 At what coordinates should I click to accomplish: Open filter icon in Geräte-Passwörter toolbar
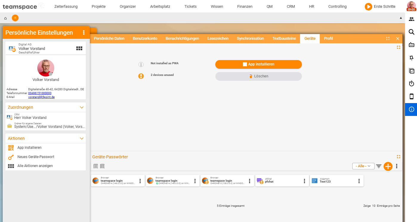coord(379,166)
